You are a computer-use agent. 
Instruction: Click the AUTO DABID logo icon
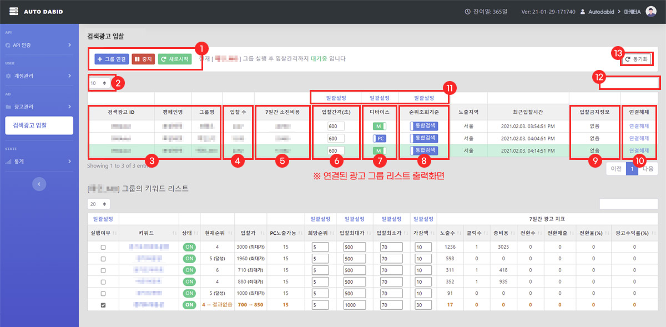click(x=14, y=11)
